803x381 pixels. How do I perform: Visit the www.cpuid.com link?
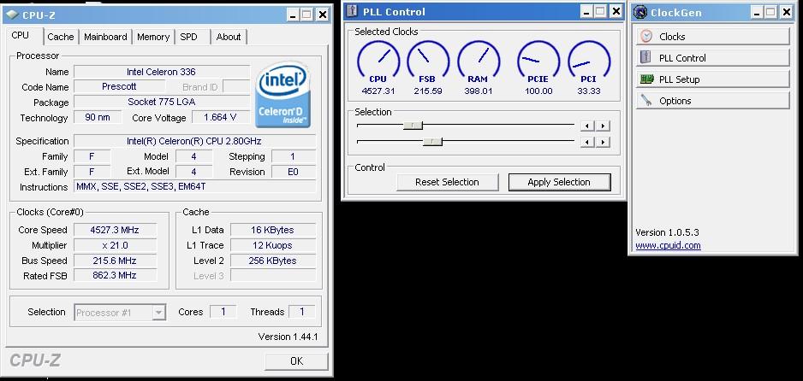[668, 246]
